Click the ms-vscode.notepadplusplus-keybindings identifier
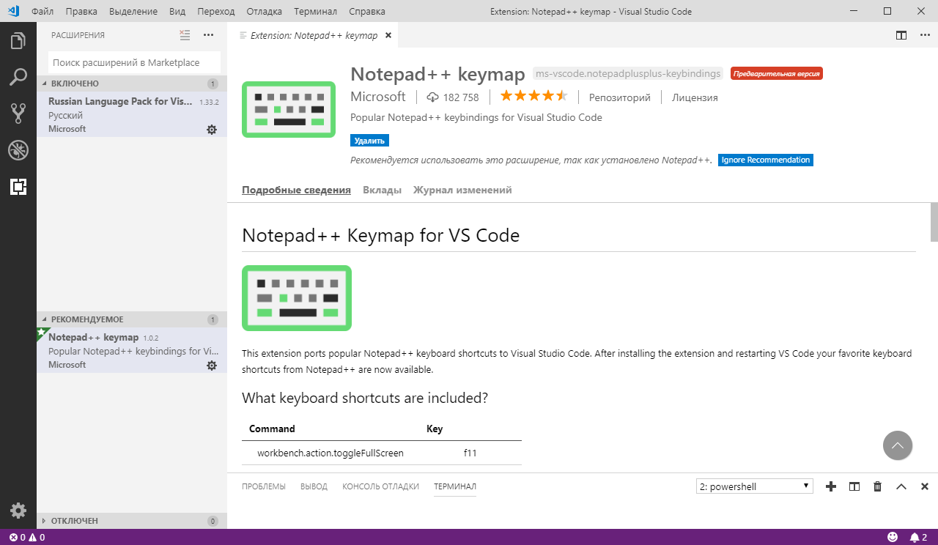 (628, 73)
